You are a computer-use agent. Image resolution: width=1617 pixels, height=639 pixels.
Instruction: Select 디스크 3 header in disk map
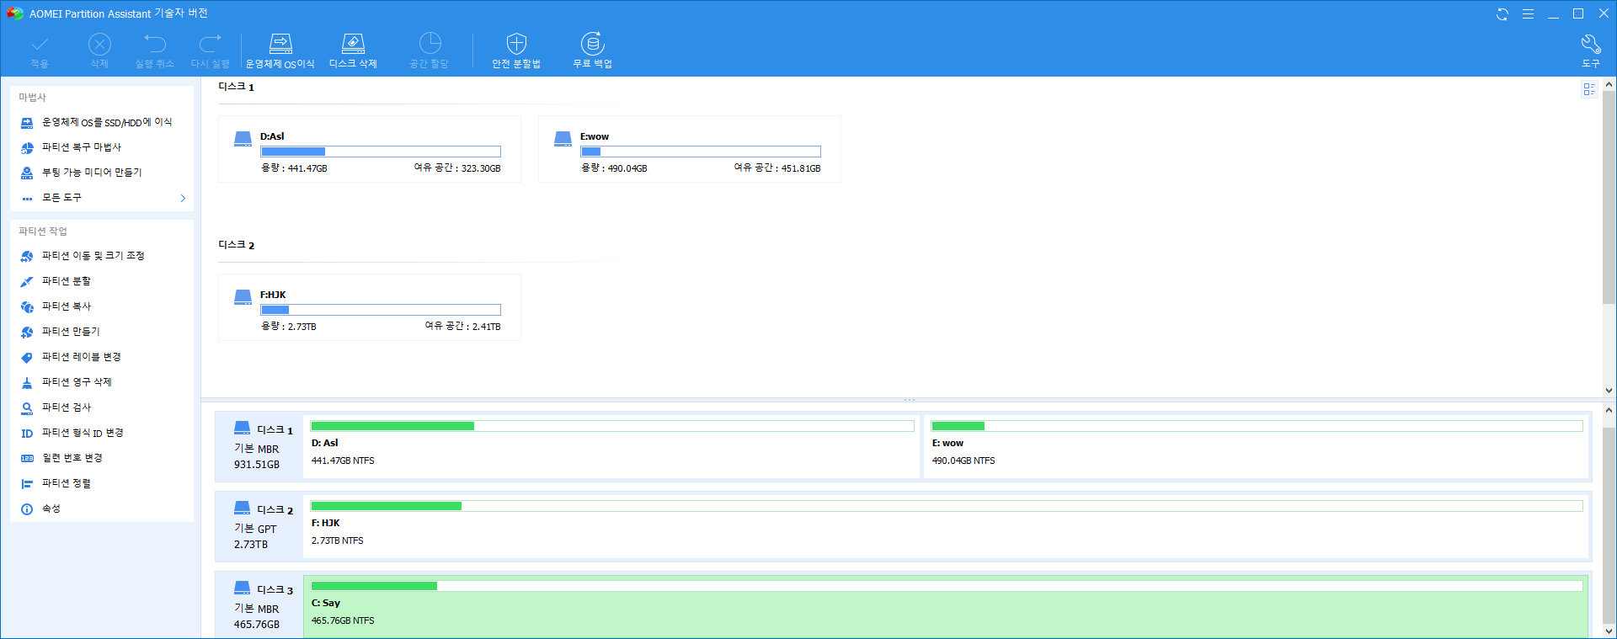pos(259,605)
